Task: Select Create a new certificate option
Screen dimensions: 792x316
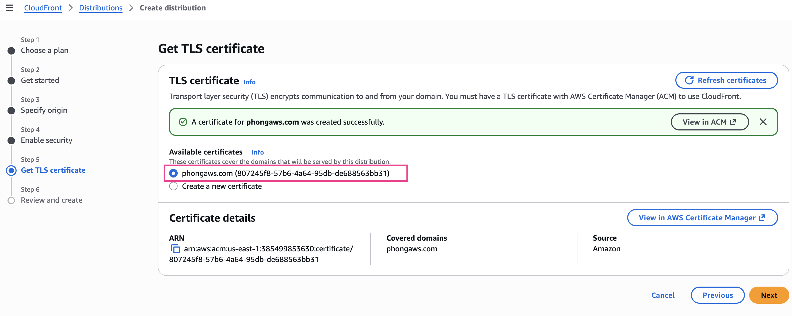Action: click(x=173, y=186)
